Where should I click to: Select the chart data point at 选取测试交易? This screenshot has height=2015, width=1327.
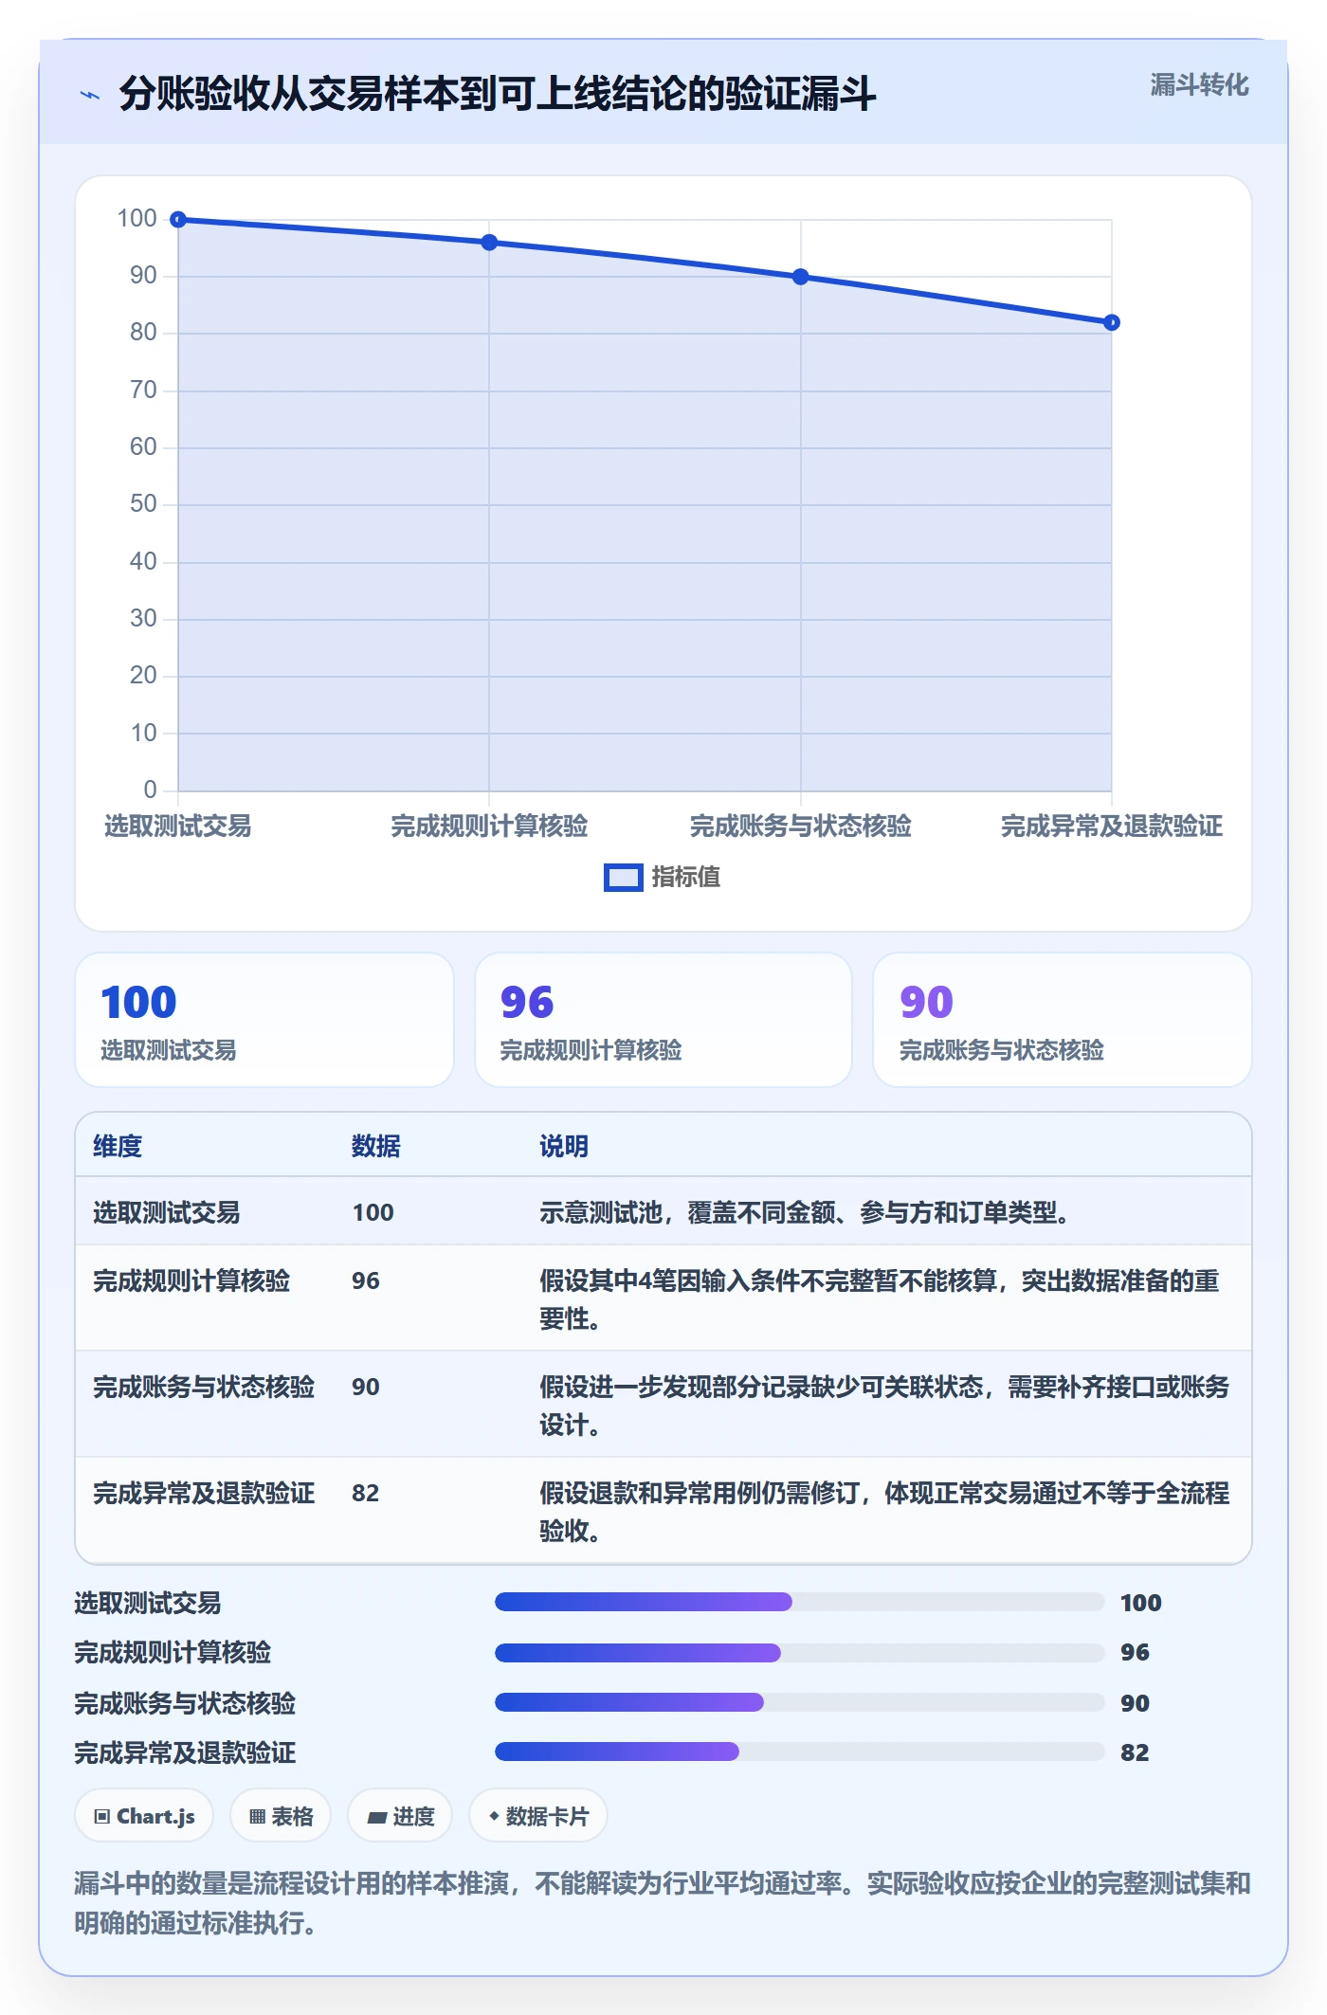178,220
